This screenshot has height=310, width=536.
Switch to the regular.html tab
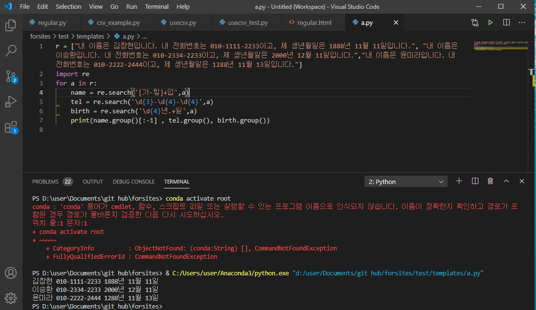coord(314,22)
